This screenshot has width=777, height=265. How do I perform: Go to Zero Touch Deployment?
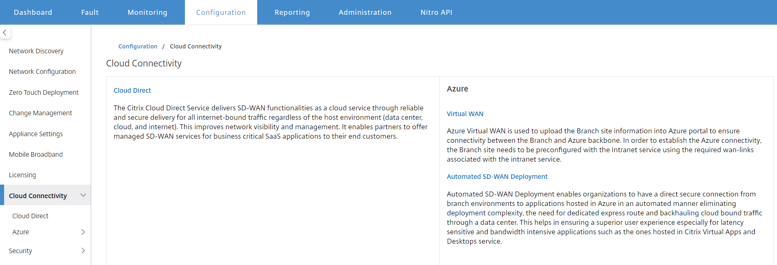[44, 92]
